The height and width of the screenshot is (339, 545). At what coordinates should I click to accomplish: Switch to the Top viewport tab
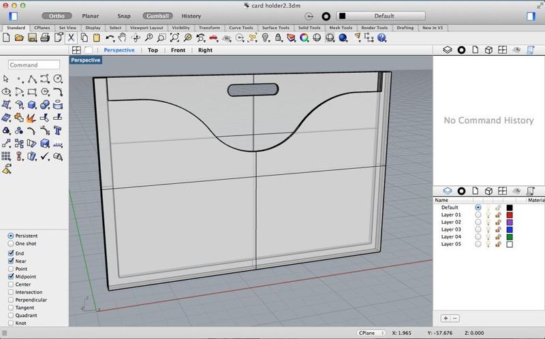click(153, 50)
